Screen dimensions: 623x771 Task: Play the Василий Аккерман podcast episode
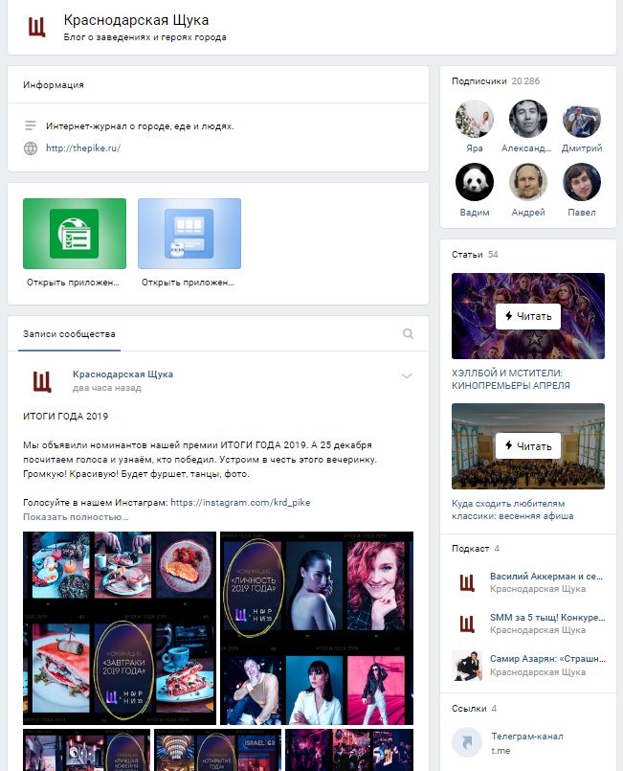point(545,578)
